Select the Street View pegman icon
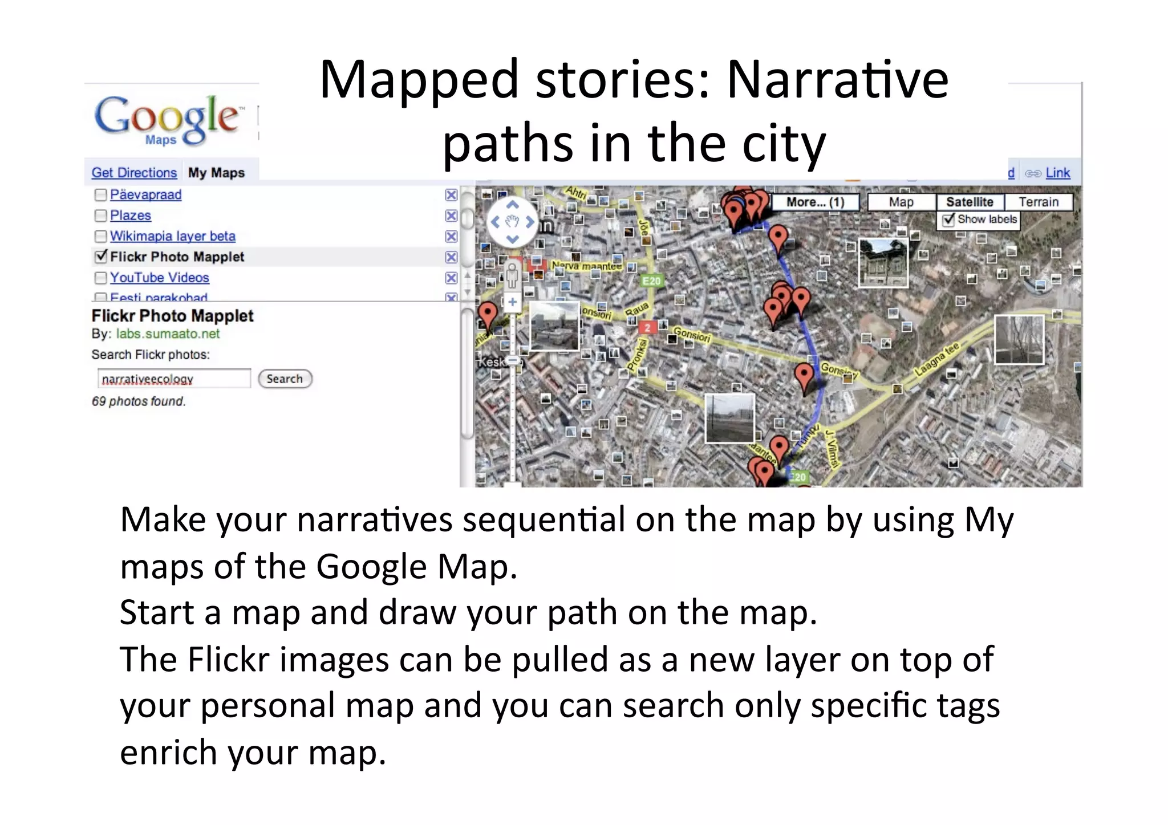Viewport: 1168px width, 825px height. [512, 275]
